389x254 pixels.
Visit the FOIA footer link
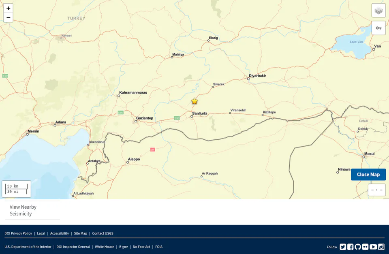(159, 247)
